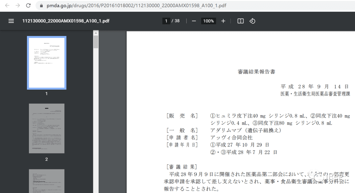Click date ①平成27年10月29日
This screenshot has width=355, height=193.
tap(240, 145)
